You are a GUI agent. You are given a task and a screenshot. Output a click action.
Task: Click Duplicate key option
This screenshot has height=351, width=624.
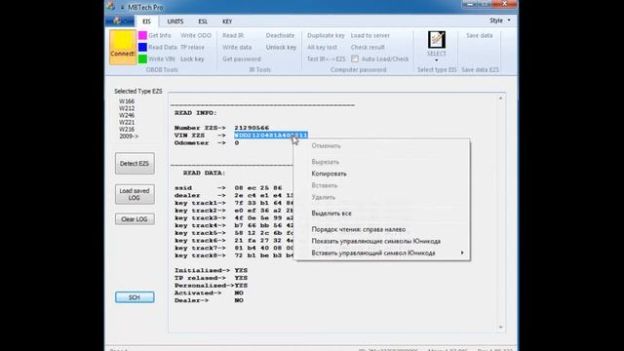pos(326,35)
